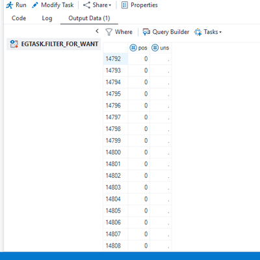Collapse the dataset pane with the chevron
Screen dimensions: 260x260
point(97,31)
